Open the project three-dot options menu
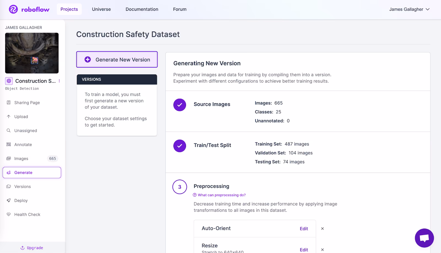This screenshot has width=441, height=253. pyautogui.click(x=59, y=81)
